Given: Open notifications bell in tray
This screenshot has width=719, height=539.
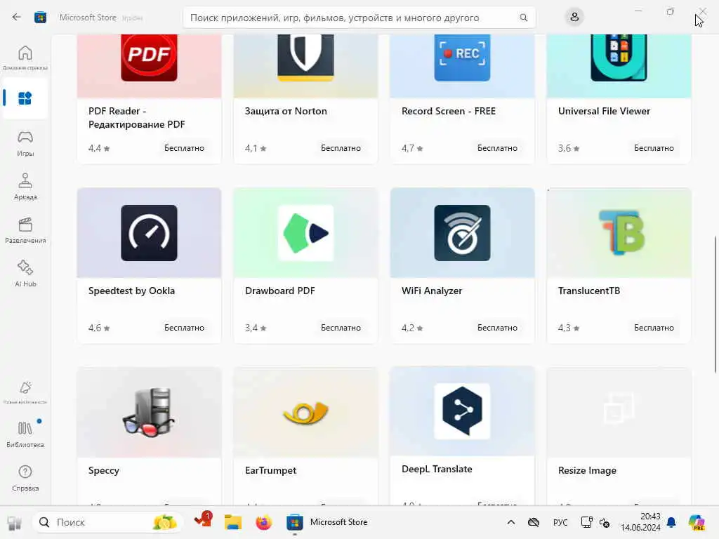Looking at the screenshot, I should pyautogui.click(x=671, y=522).
